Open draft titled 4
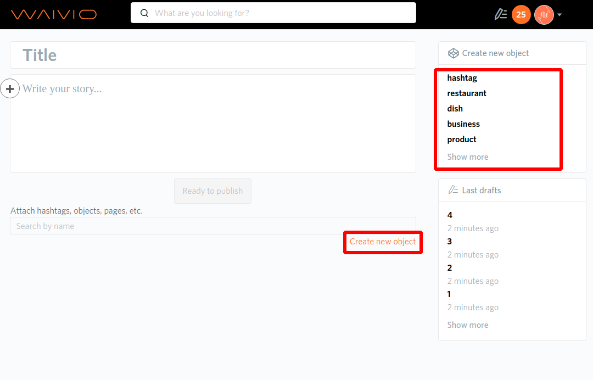The image size is (593, 380). tap(450, 215)
